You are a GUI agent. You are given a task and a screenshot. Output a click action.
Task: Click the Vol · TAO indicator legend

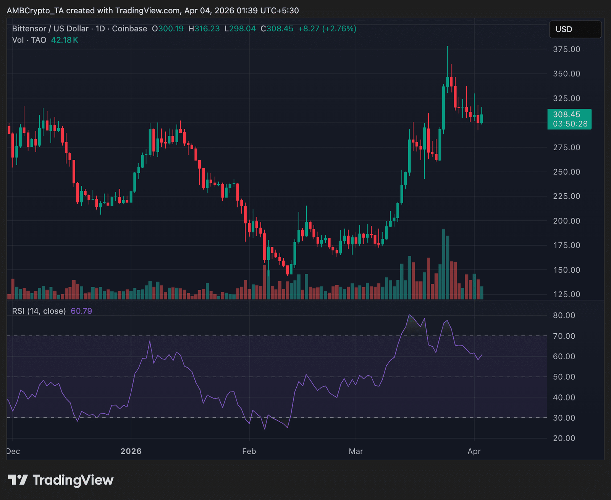[x=29, y=40]
